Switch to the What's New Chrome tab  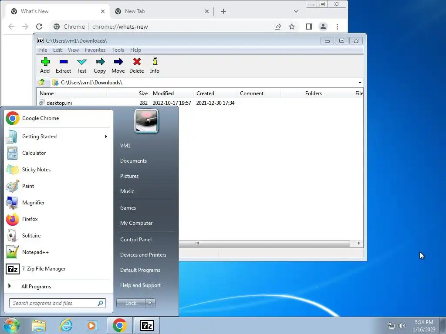[57, 11]
